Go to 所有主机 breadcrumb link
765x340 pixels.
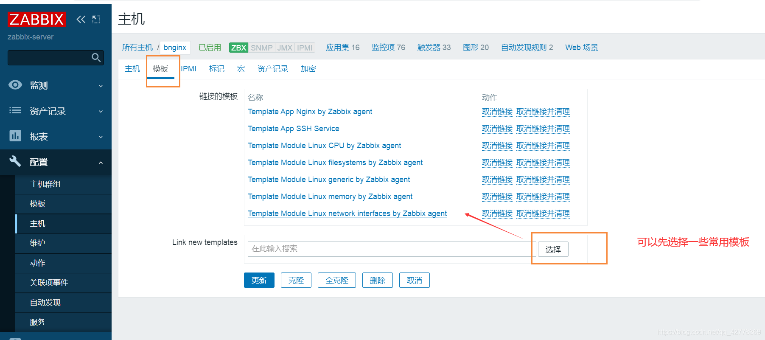[x=137, y=48]
